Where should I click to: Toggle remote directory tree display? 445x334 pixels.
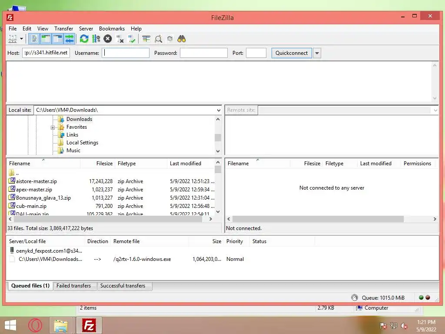pyautogui.click(x=58, y=39)
